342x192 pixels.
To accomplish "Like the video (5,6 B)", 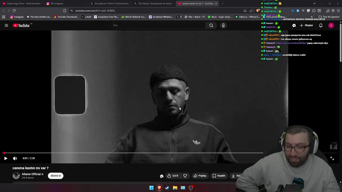I will tap(173, 176).
